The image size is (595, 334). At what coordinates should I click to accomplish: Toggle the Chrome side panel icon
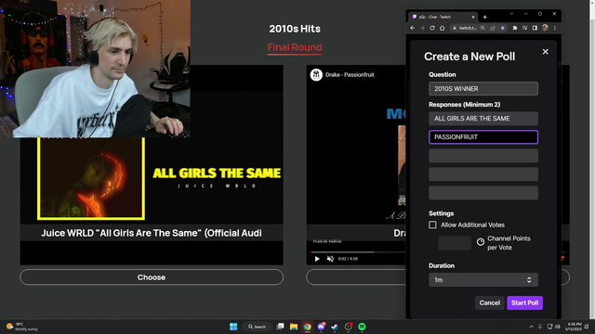535,28
